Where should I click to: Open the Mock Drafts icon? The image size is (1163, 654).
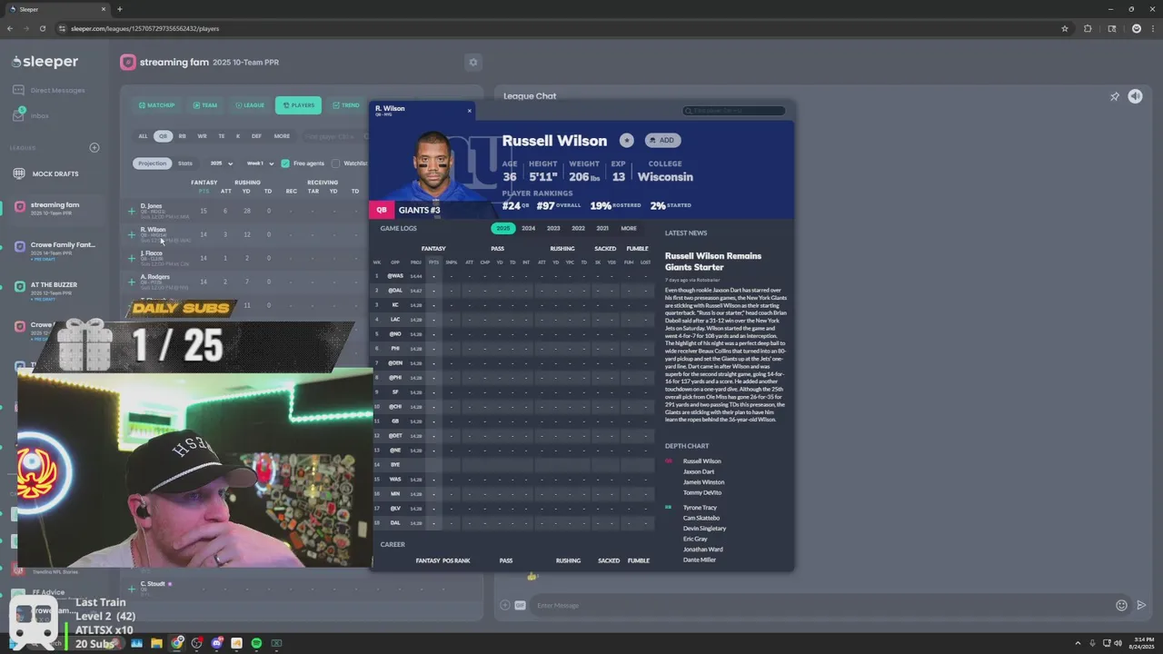[x=19, y=173]
